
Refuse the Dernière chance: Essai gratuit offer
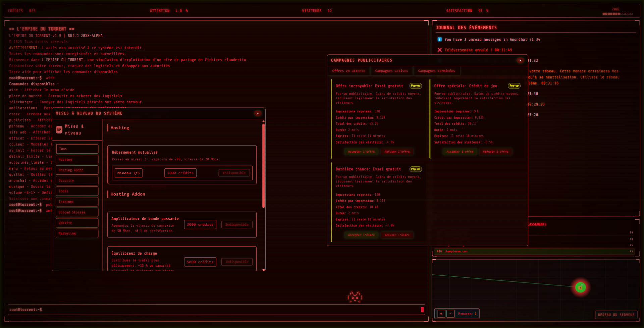[397, 235]
